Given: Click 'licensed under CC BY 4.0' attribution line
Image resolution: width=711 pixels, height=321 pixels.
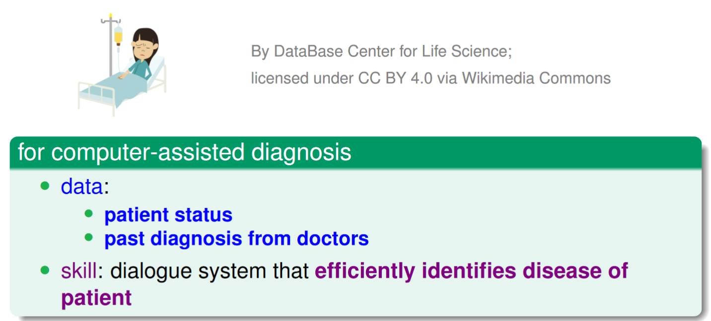Looking at the screenshot, I should [x=342, y=78].
